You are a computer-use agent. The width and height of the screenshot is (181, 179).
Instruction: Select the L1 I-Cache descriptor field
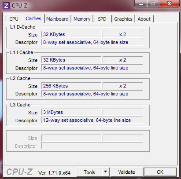[92, 68]
